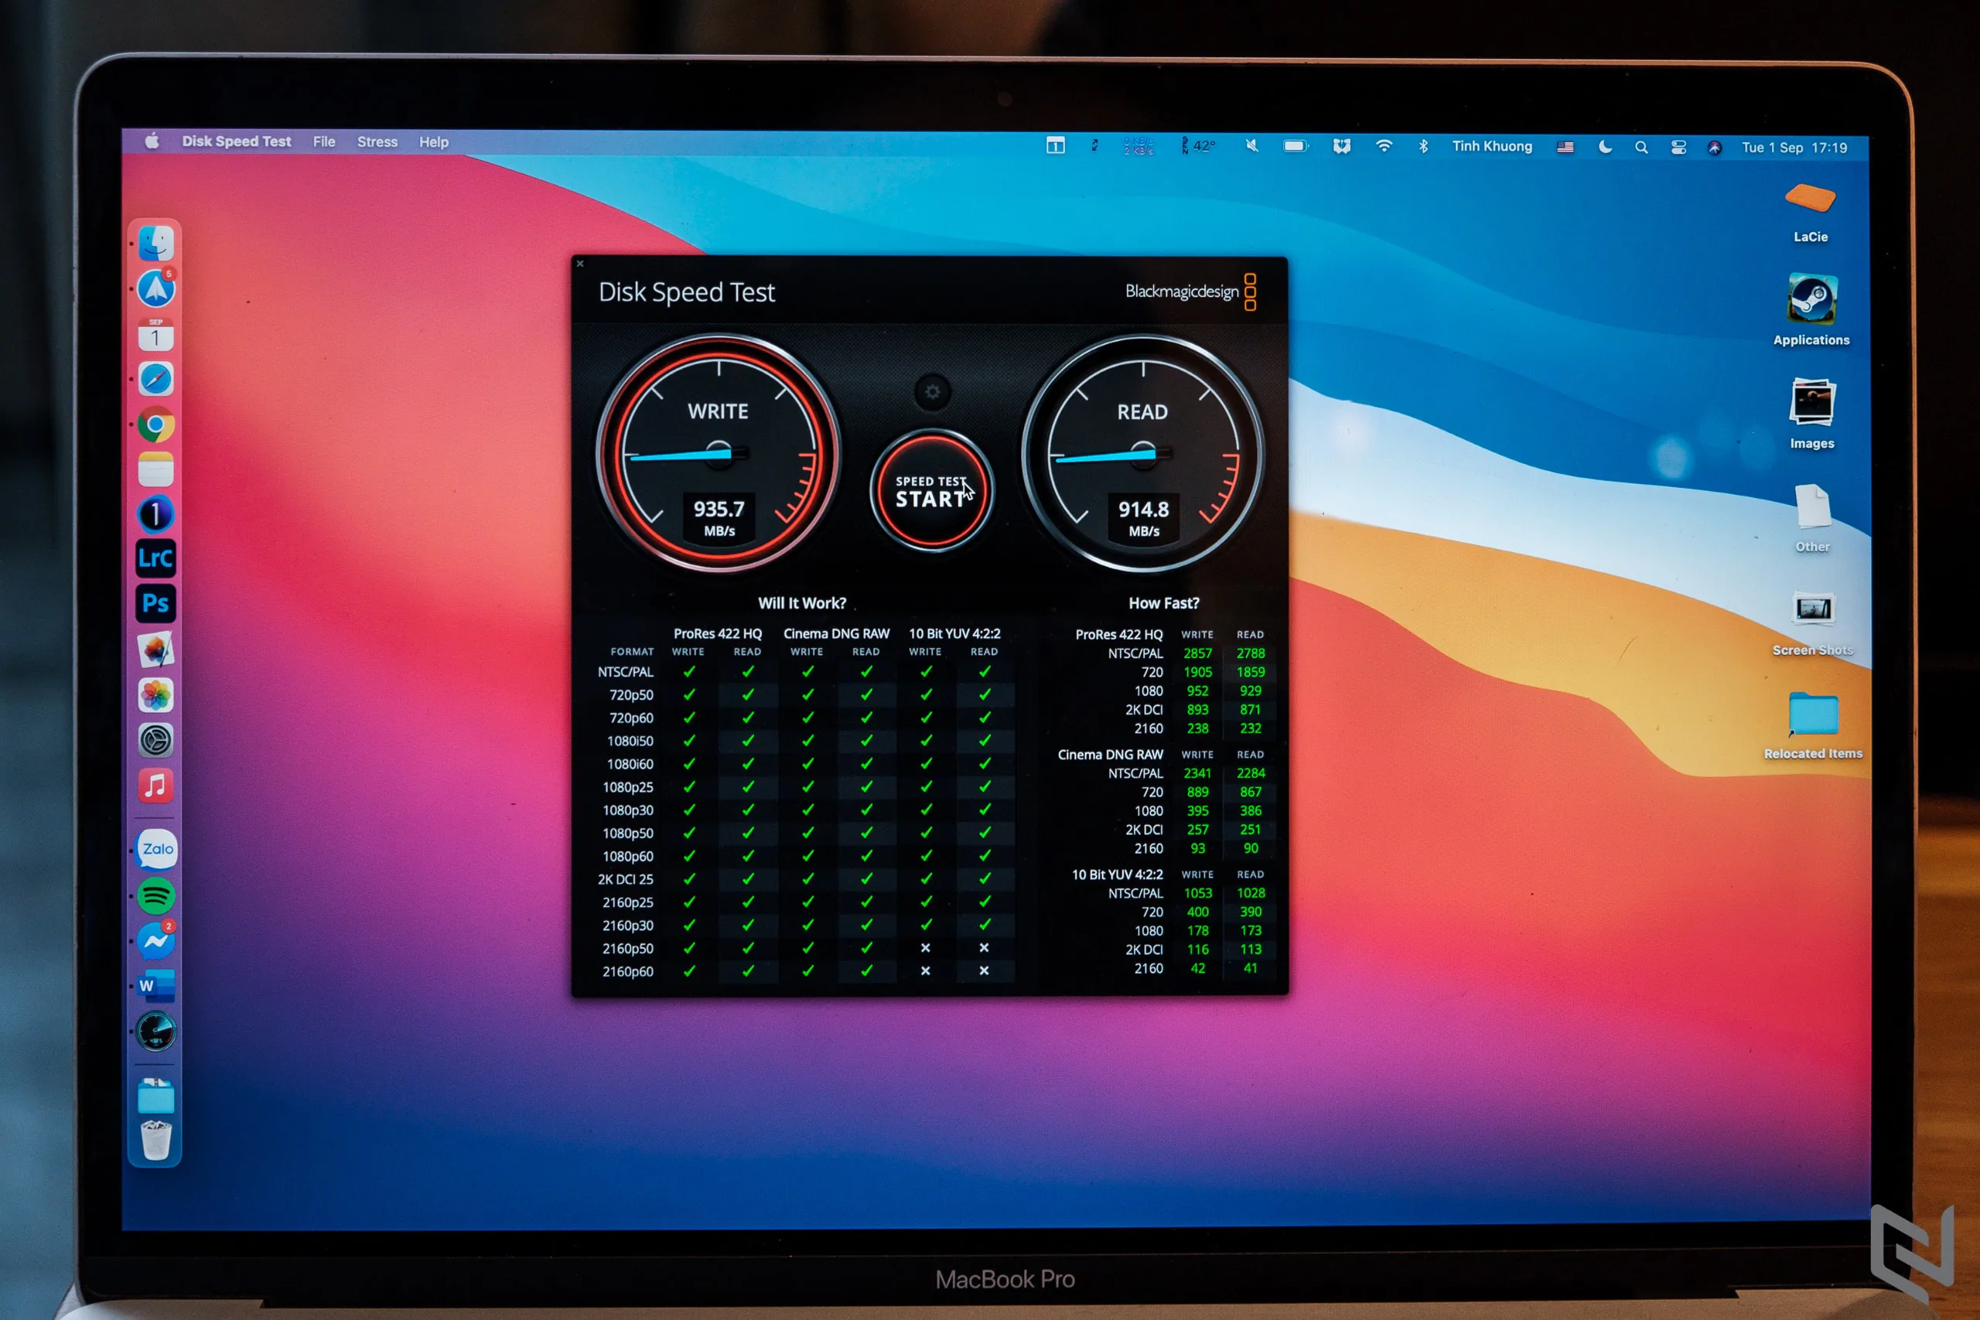Viewport: 1980px width, 1320px height.
Task: Open the Help menu
Action: click(434, 142)
